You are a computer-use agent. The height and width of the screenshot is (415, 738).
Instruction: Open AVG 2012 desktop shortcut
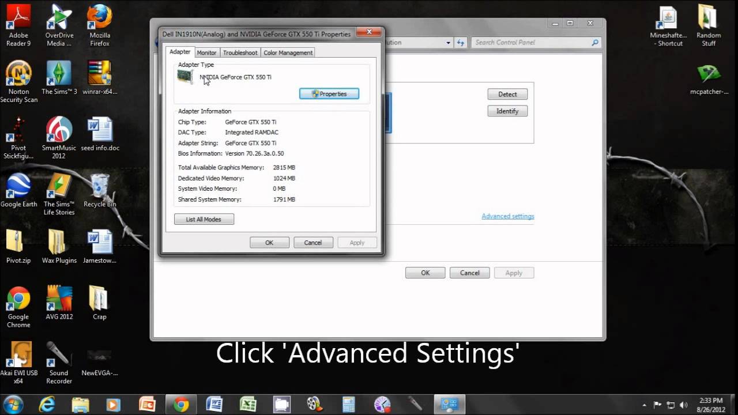point(59,303)
